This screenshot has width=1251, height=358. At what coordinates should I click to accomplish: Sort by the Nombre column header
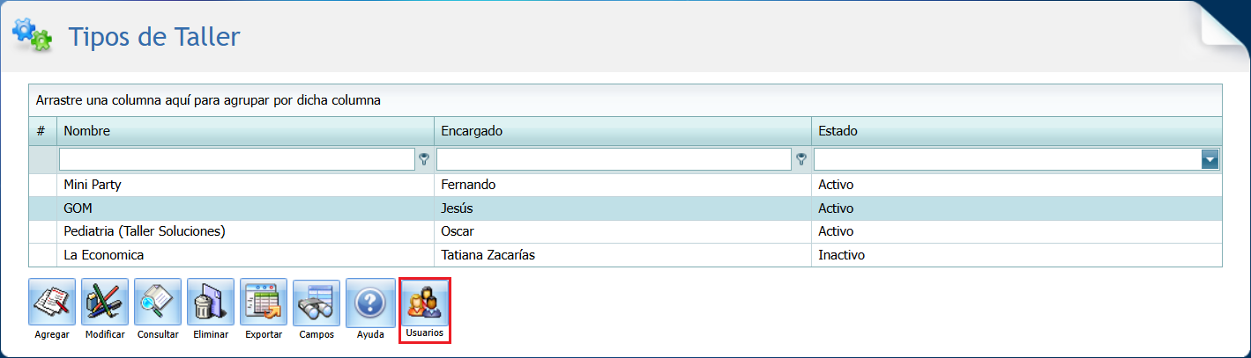pyautogui.click(x=245, y=131)
